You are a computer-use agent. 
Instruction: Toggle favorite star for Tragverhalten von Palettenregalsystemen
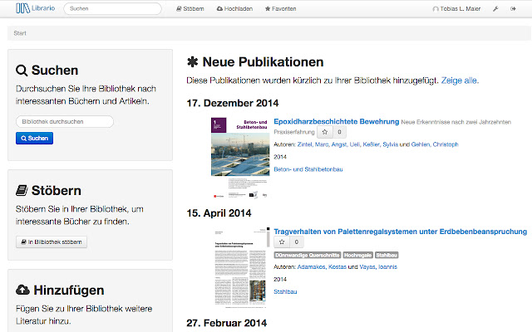coord(282,242)
